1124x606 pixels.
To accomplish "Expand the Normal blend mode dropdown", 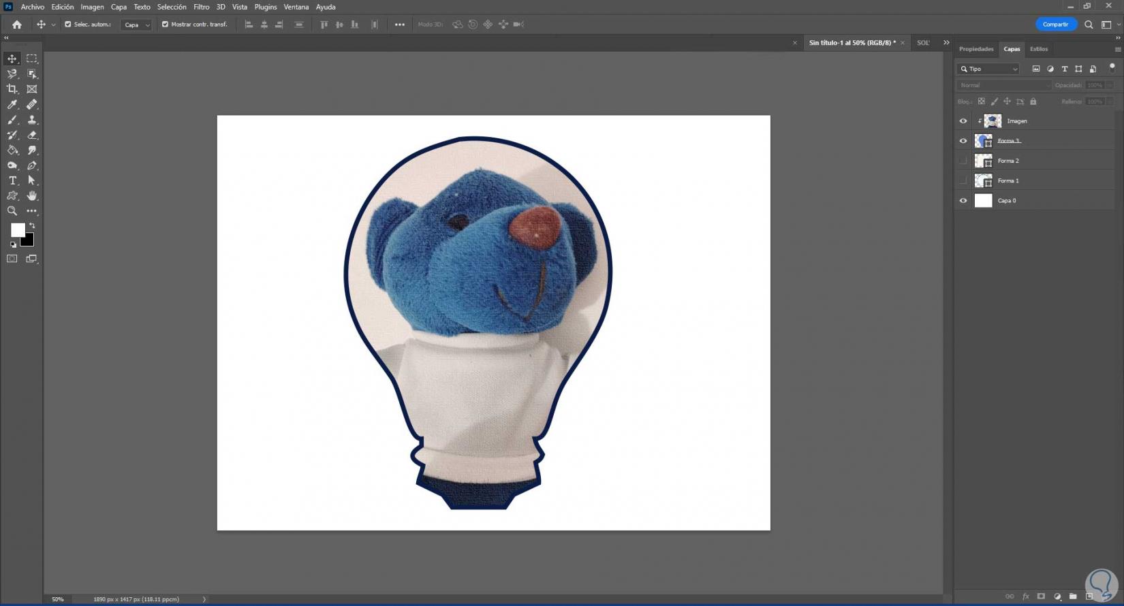I will coord(1004,85).
